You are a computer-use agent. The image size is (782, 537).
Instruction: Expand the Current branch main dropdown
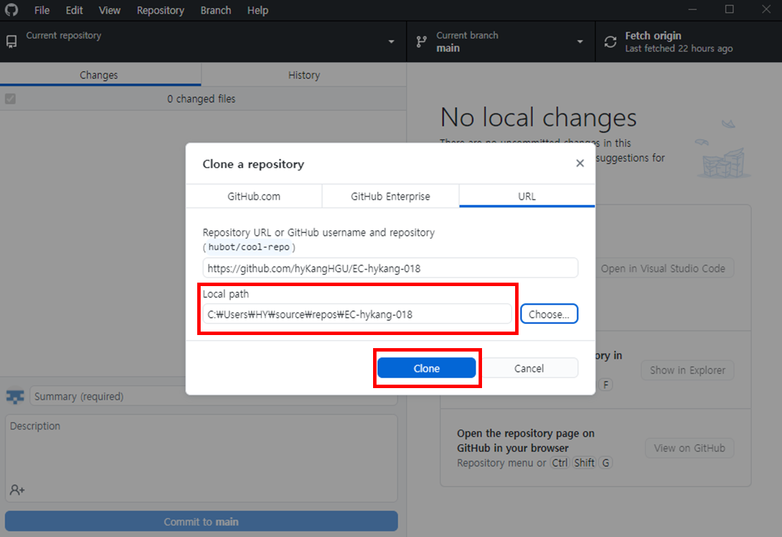pos(580,42)
